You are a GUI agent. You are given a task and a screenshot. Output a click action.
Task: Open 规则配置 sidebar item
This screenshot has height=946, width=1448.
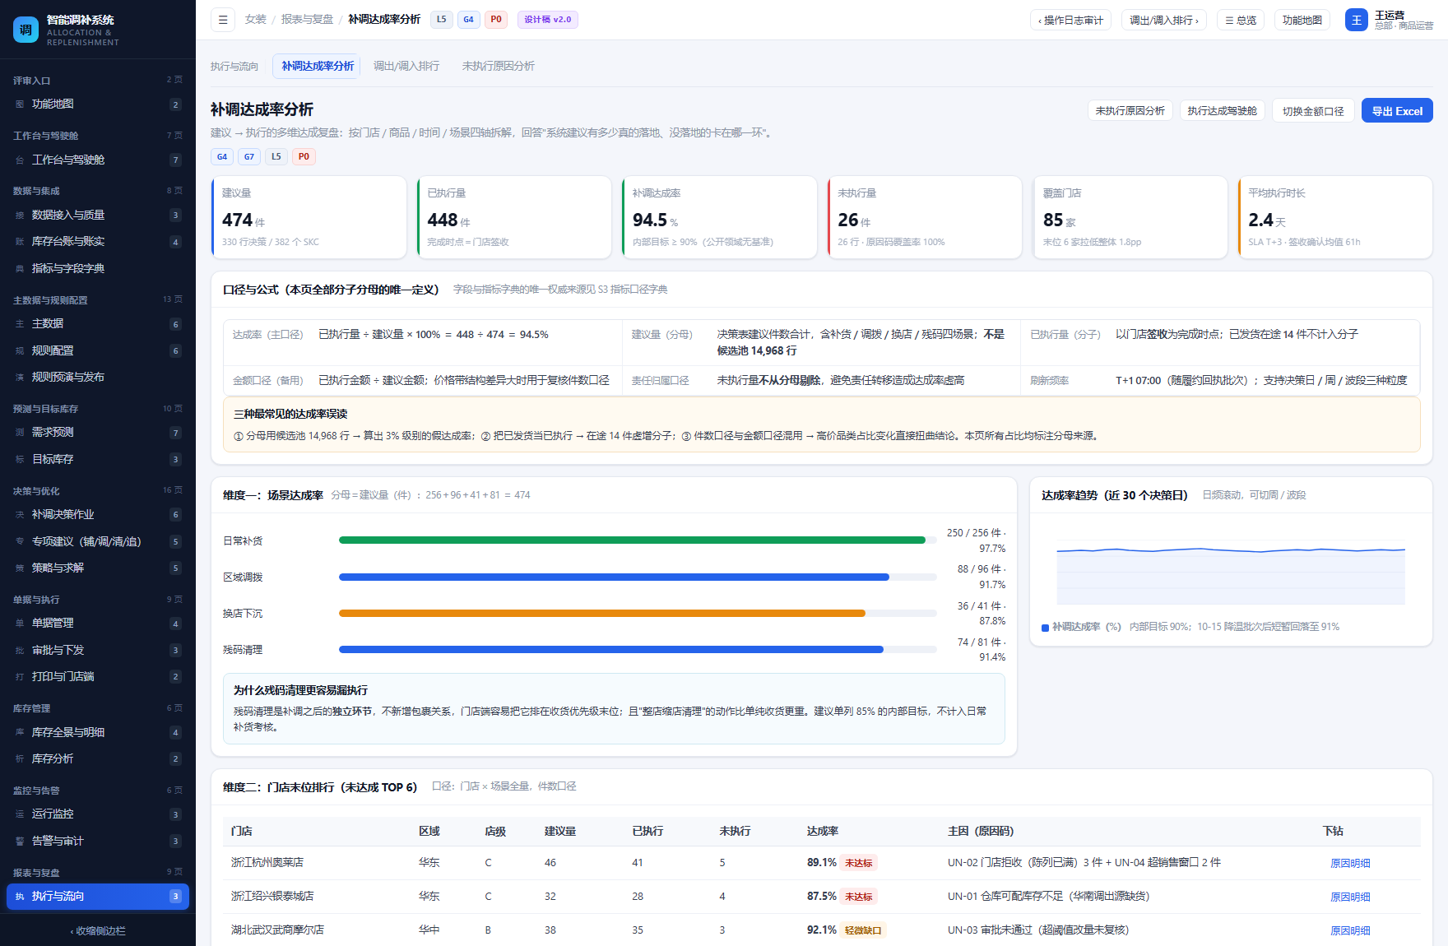pyautogui.click(x=98, y=351)
